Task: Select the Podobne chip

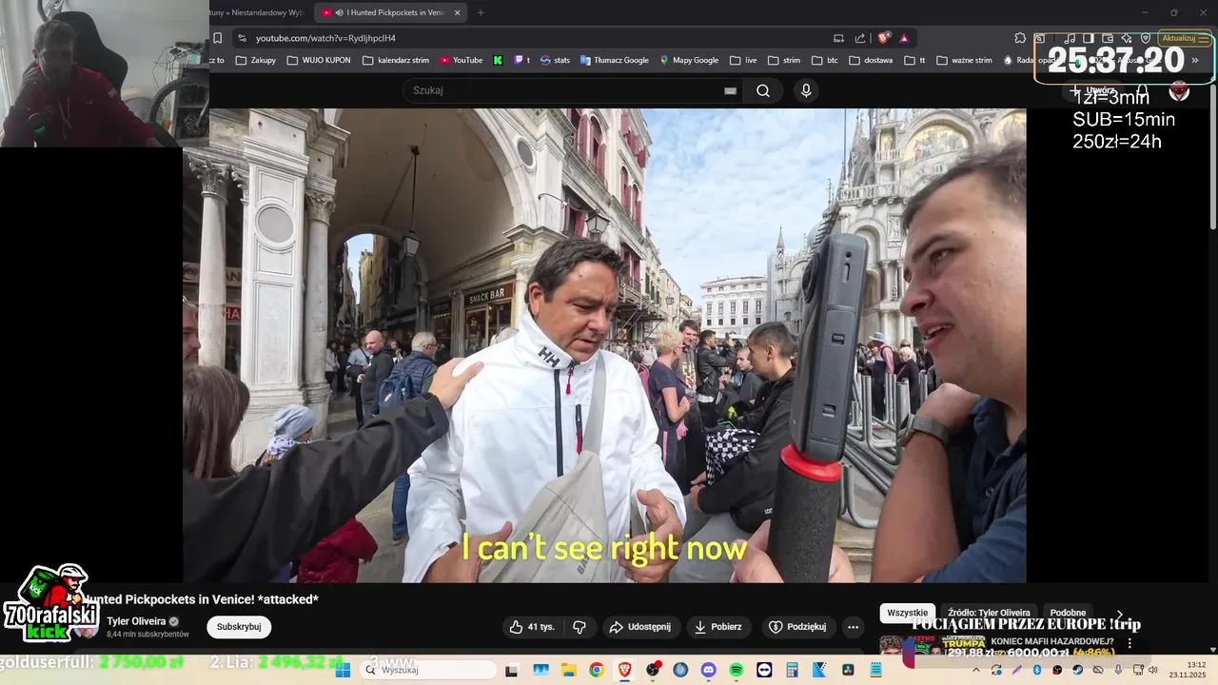Action: (x=1068, y=614)
